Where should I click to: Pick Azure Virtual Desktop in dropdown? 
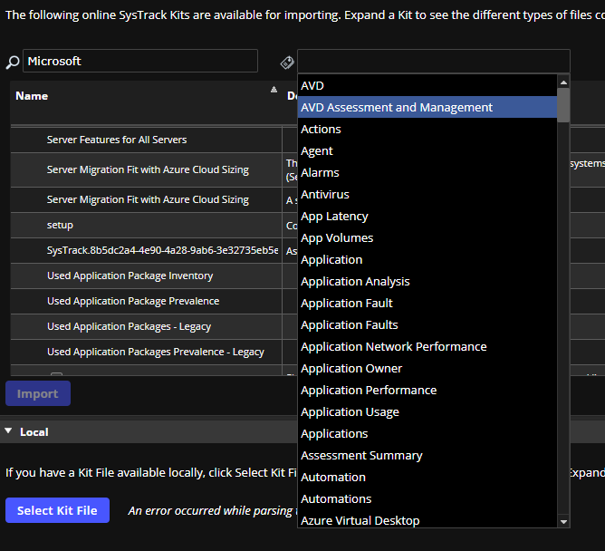click(360, 521)
